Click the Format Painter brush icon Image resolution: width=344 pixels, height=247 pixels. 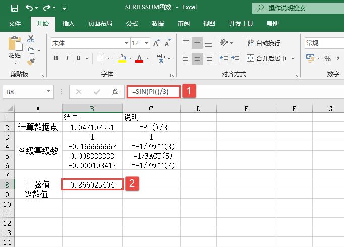31,62
